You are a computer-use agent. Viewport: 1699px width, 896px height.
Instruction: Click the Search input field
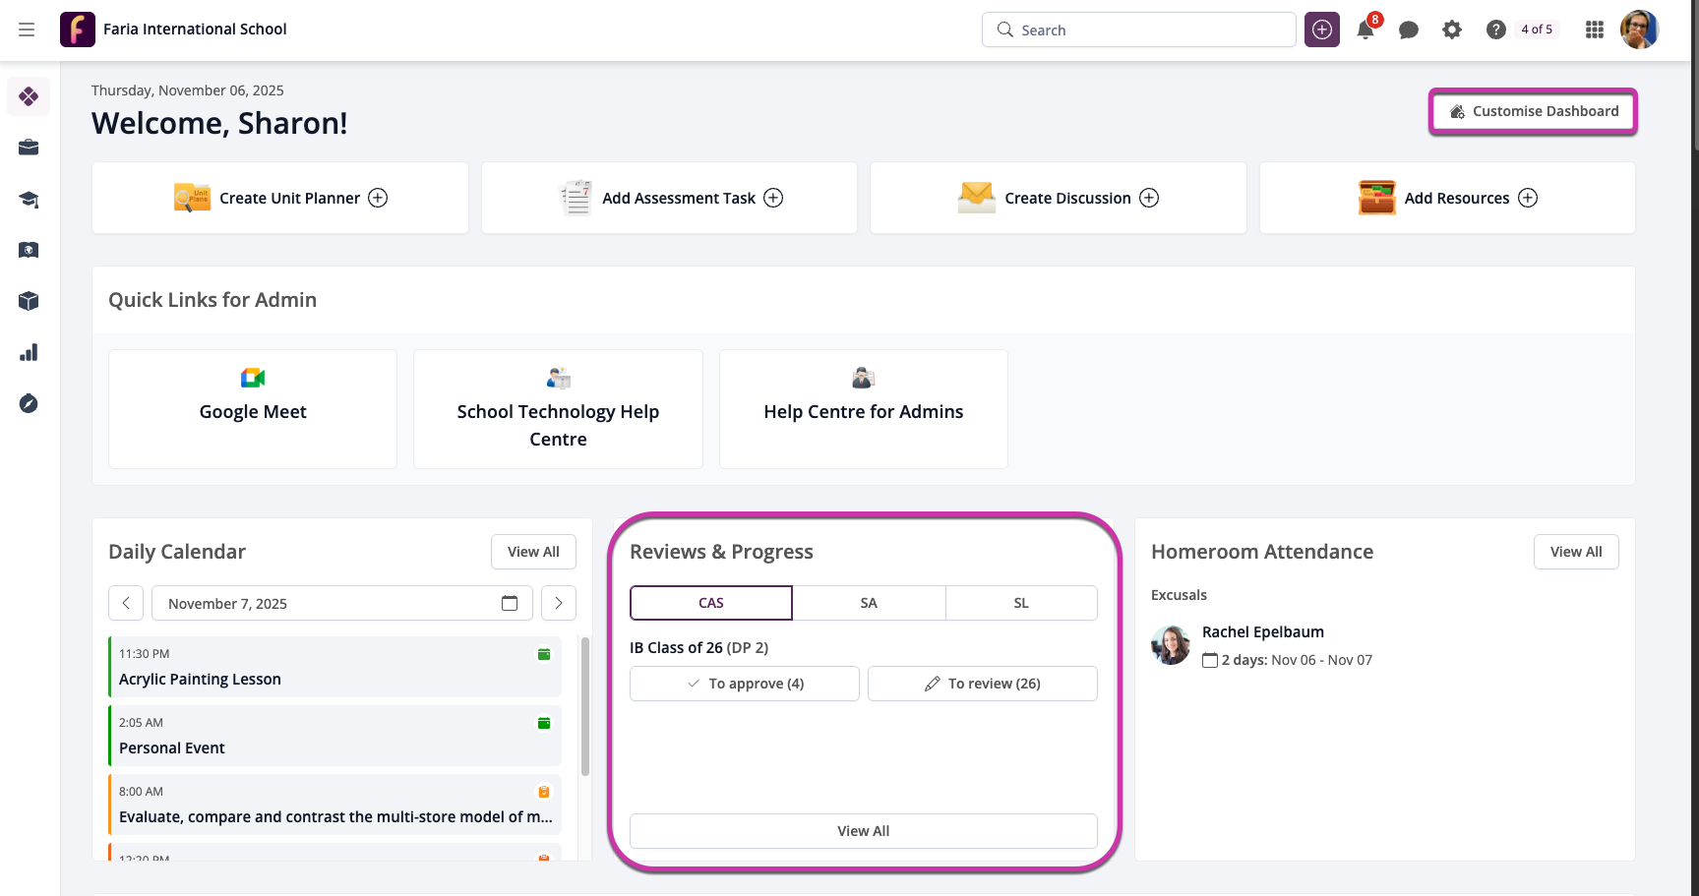click(1139, 30)
